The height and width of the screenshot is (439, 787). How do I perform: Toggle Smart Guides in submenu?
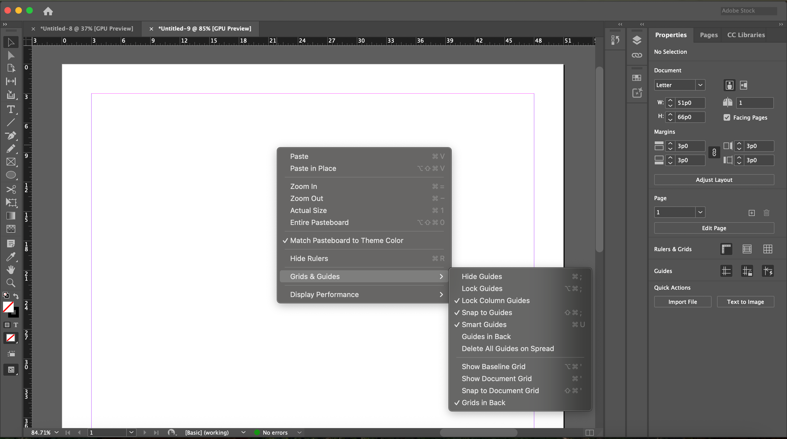[x=484, y=325]
